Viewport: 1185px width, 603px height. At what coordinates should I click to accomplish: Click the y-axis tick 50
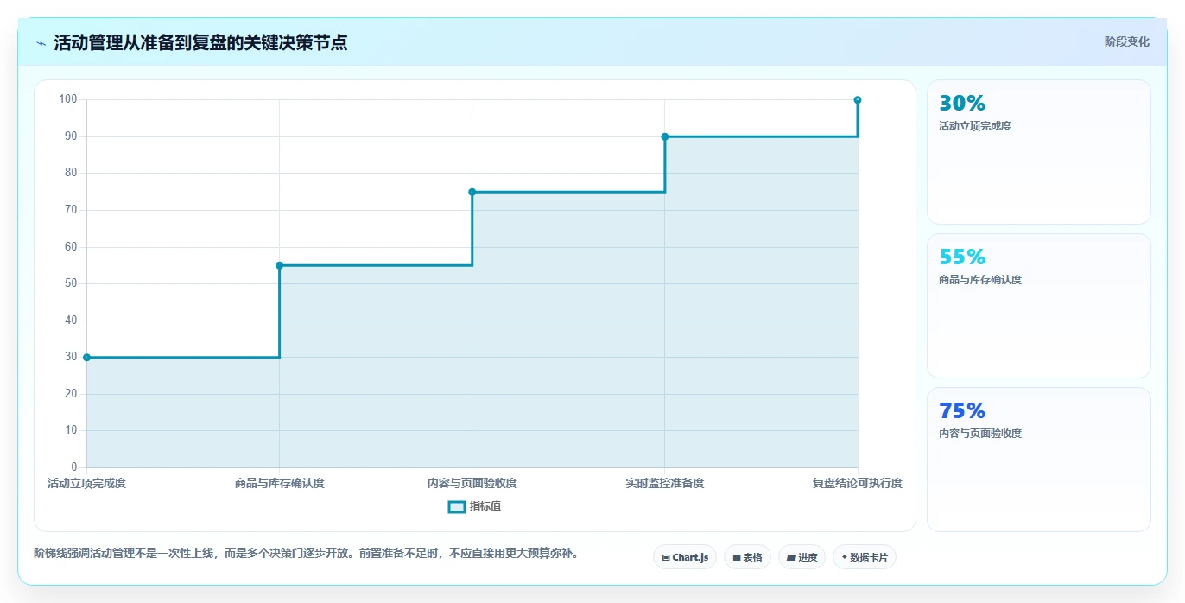click(71, 283)
